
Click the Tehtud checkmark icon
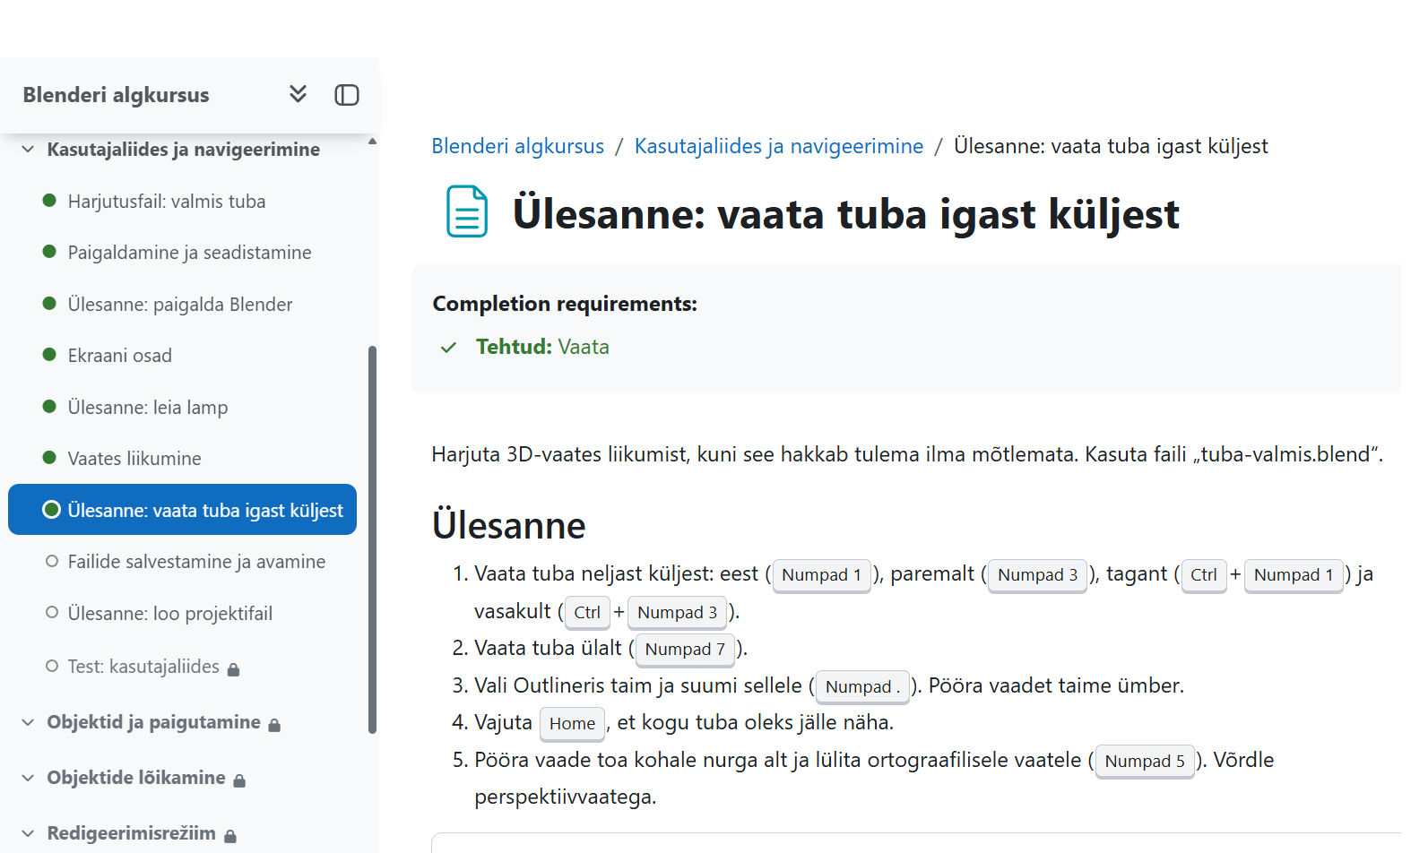[449, 348]
